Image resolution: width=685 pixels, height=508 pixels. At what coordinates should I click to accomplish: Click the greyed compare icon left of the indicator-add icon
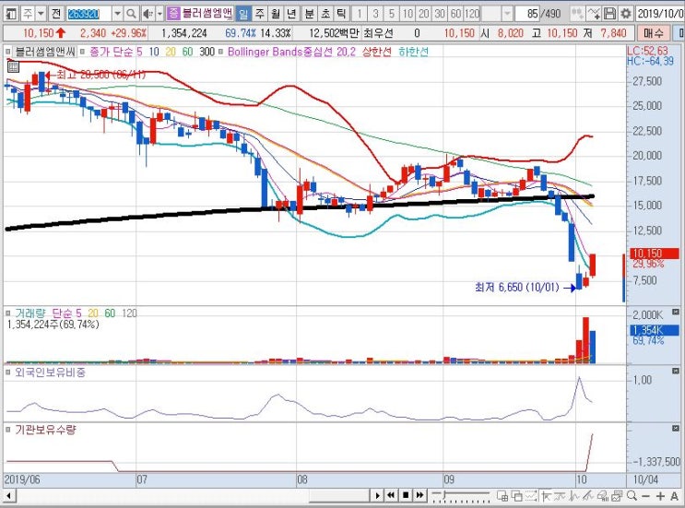pos(576,14)
